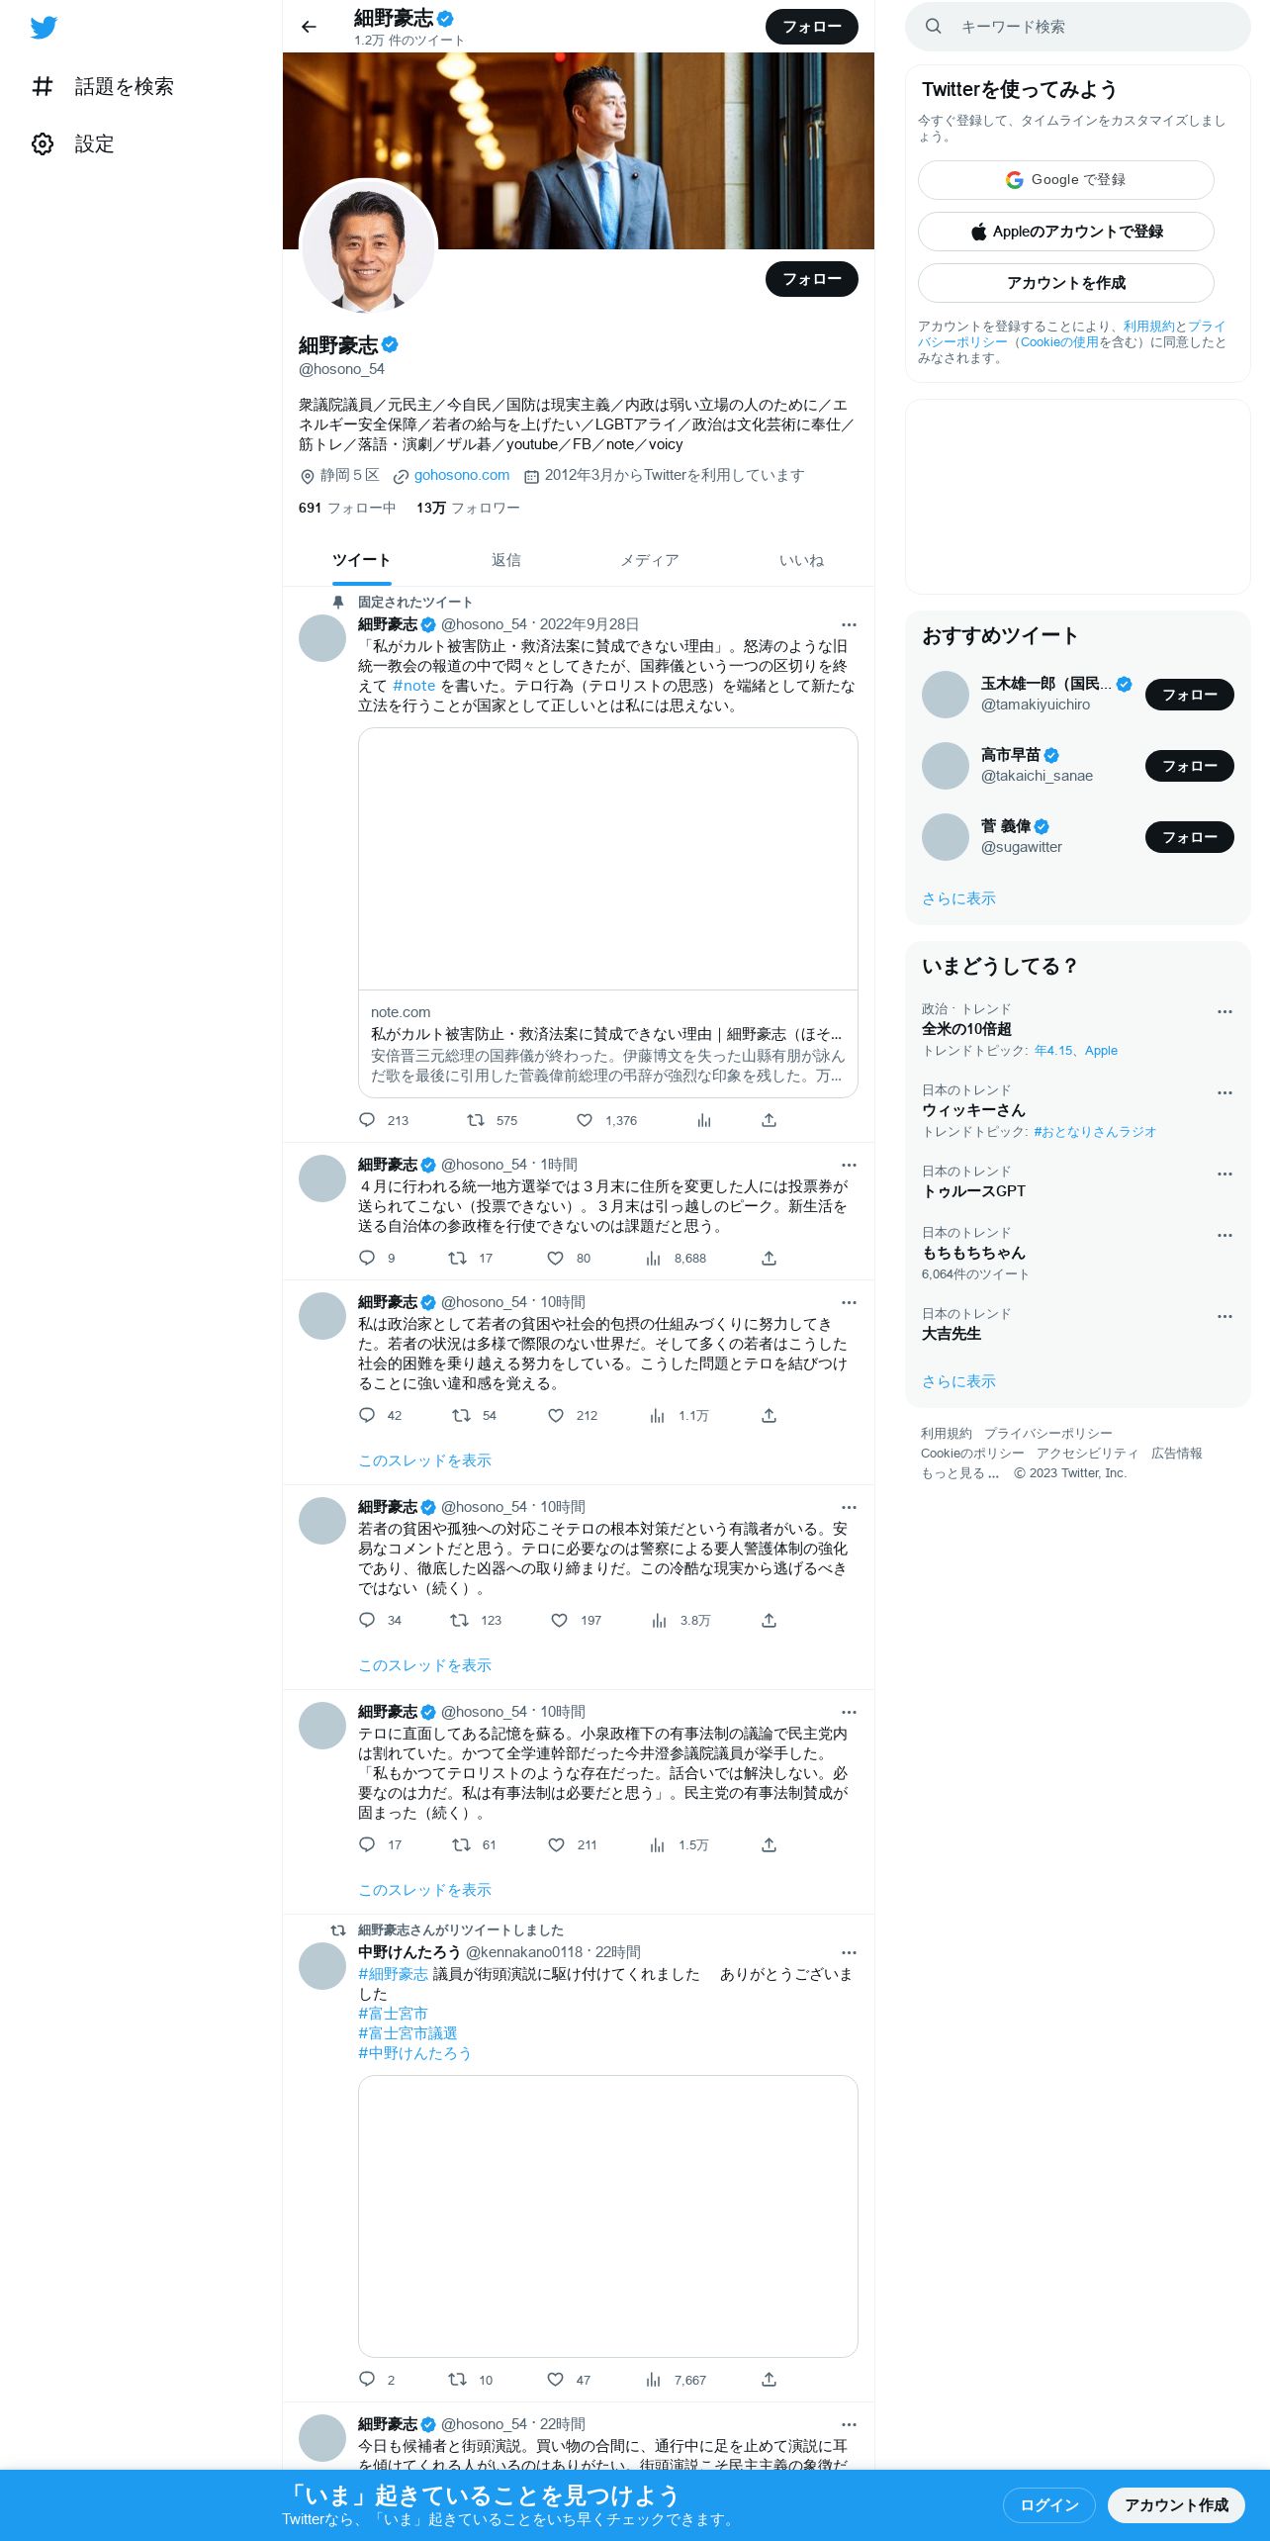Show thread under tweet with 212 likes
Image resolution: width=1270 pixels, height=2541 pixels.
click(x=424, y=1460)
